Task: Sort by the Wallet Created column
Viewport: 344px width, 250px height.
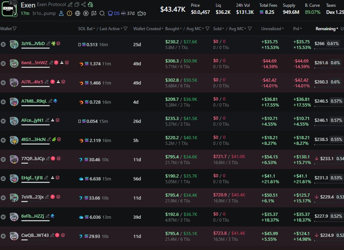Action: point(148,29)
